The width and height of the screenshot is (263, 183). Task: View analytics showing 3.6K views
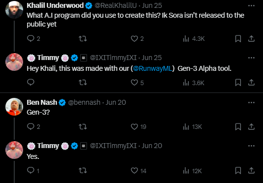tap(194, 83)
